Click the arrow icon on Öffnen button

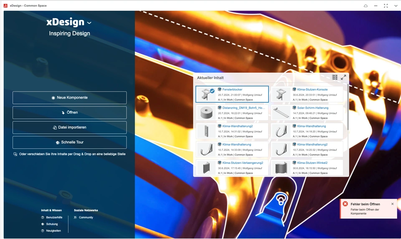click(x=63, y=112)
